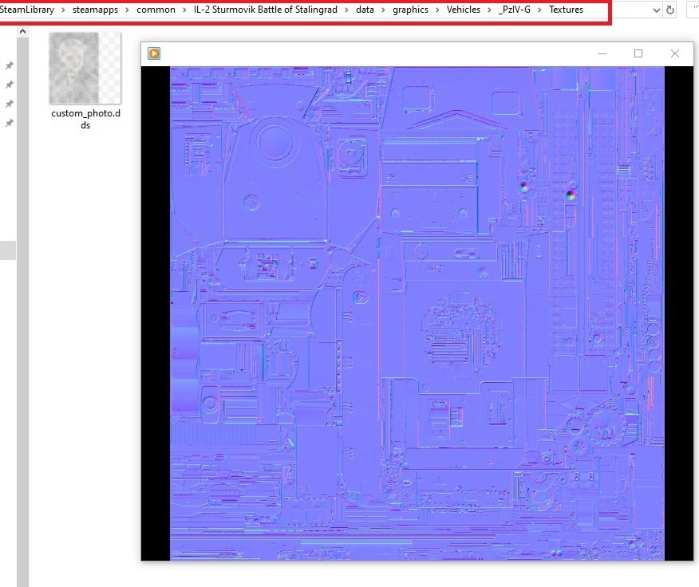This screenshot has height=587, width=699.
Task: Click the navigation pane scroll-up arrow
Action: [x=22, y=32]
